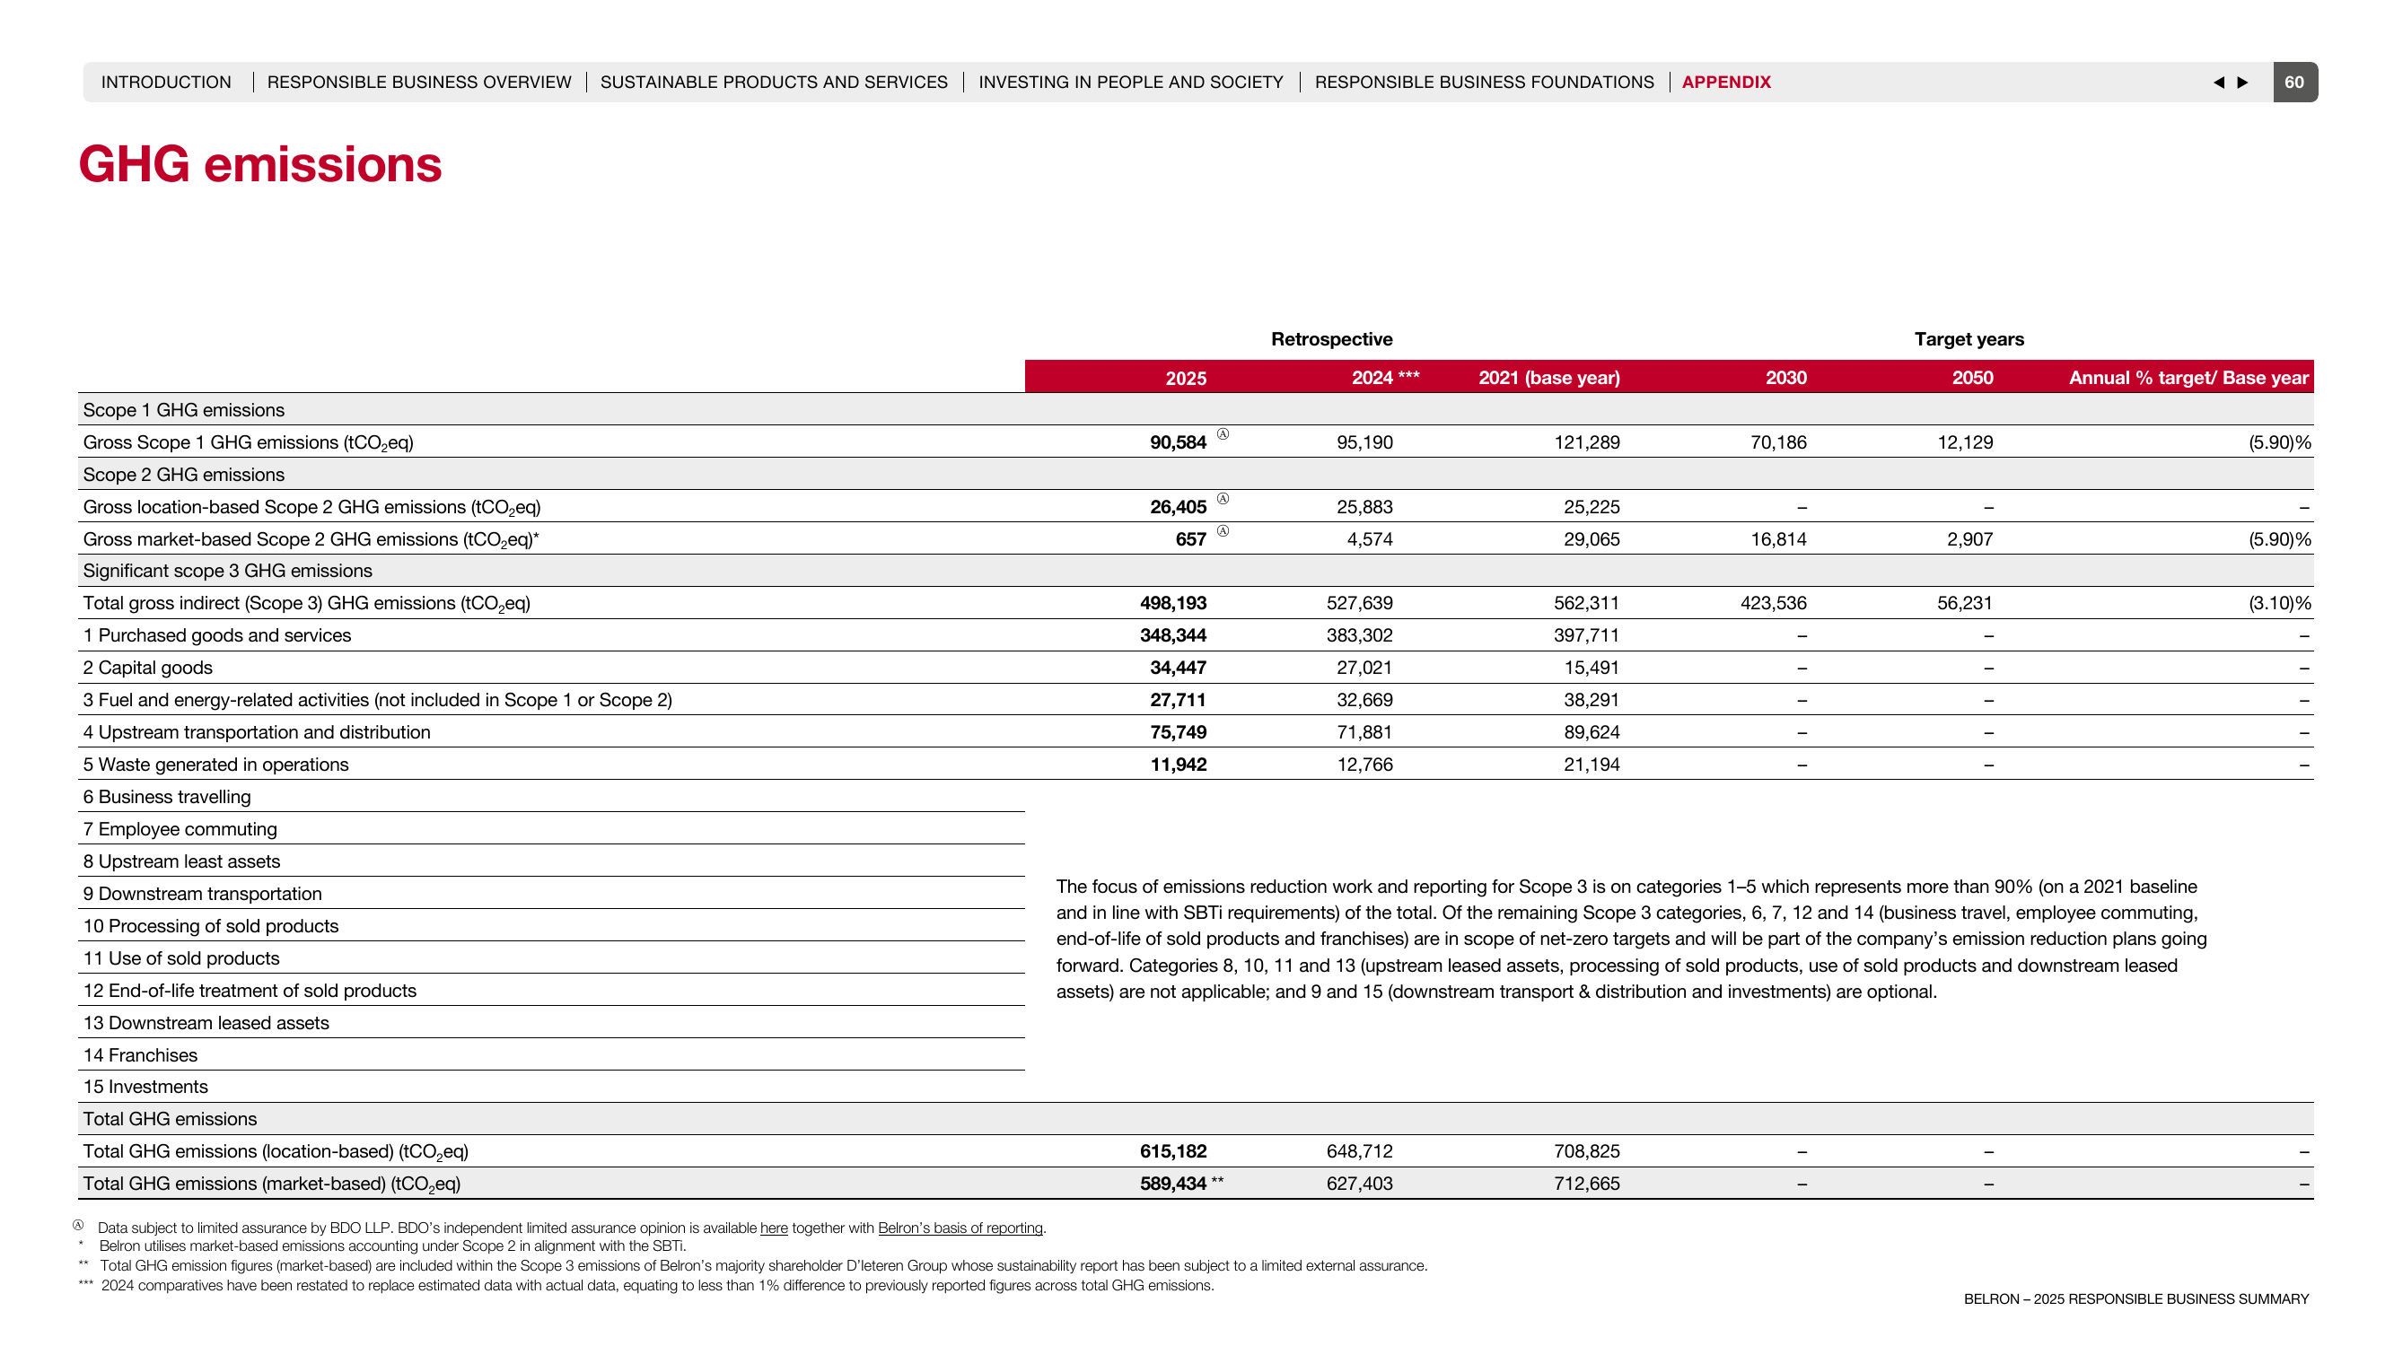The height and width of the screenshot is (1346, 2394).
Task: Click 14 Franchises row label
Action: 140,1055
